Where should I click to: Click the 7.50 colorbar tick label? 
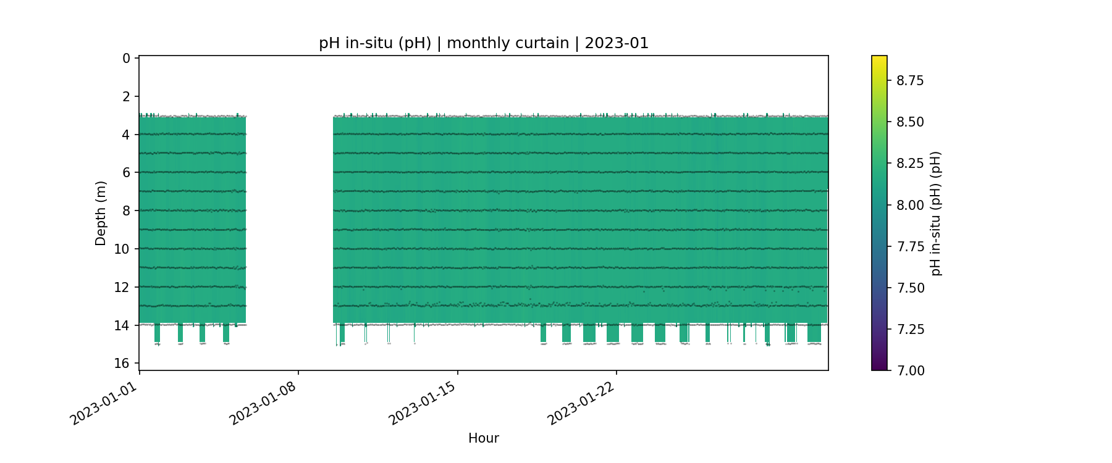pyautogui.click(x=910, y=288)
